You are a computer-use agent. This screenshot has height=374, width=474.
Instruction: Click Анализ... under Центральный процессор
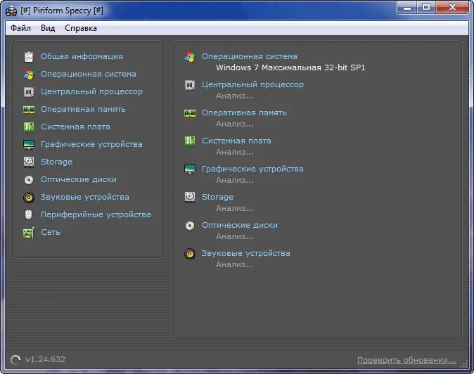pos(235,96)
